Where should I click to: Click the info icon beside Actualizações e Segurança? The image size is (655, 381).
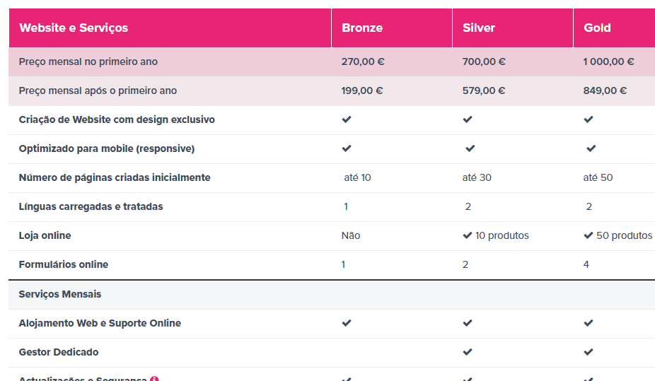(154, 379)
